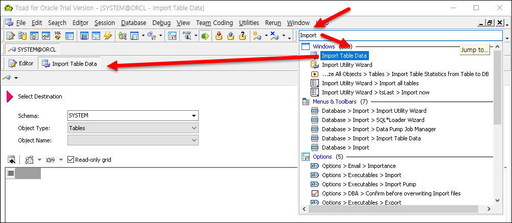The height and width of the screenshot is (223, 512).
Task: Switch to the Editor tab
Action: (x=21, y=63)
